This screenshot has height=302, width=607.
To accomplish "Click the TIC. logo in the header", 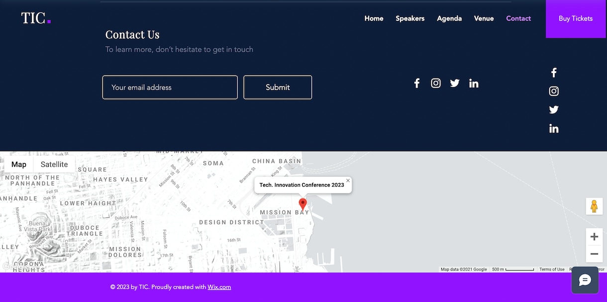I will coord(36,18).
